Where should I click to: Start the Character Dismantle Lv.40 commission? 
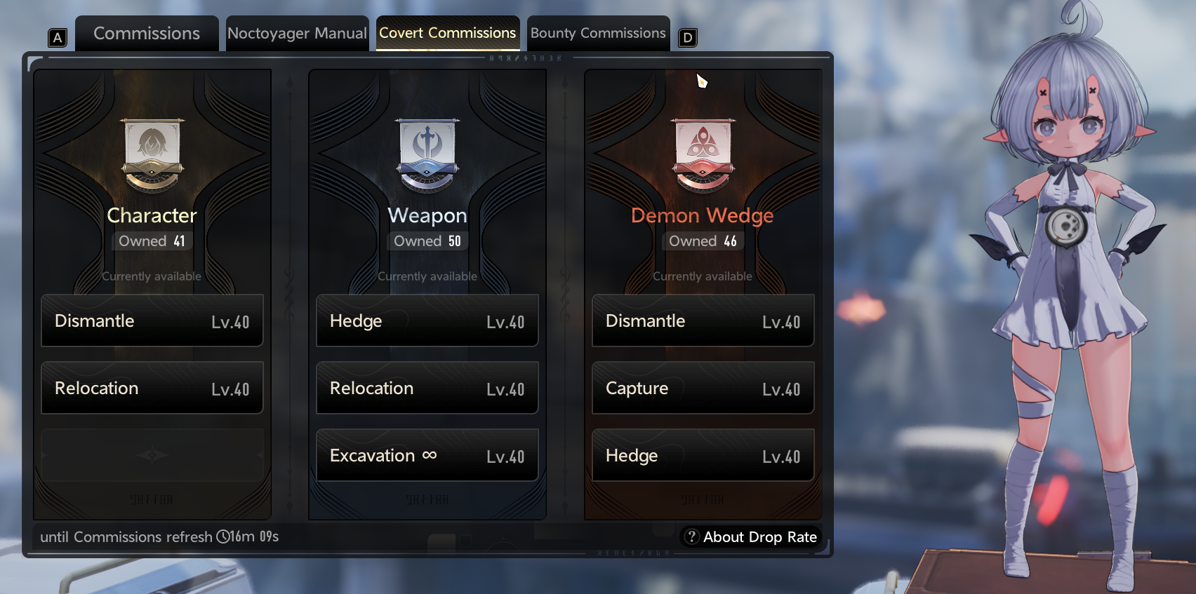[152, 320]
